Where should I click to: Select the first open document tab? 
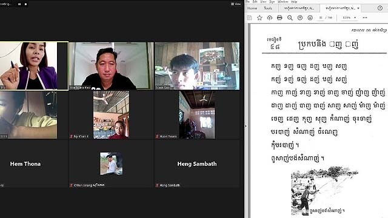pyautogui.click(x=299, y=8)
